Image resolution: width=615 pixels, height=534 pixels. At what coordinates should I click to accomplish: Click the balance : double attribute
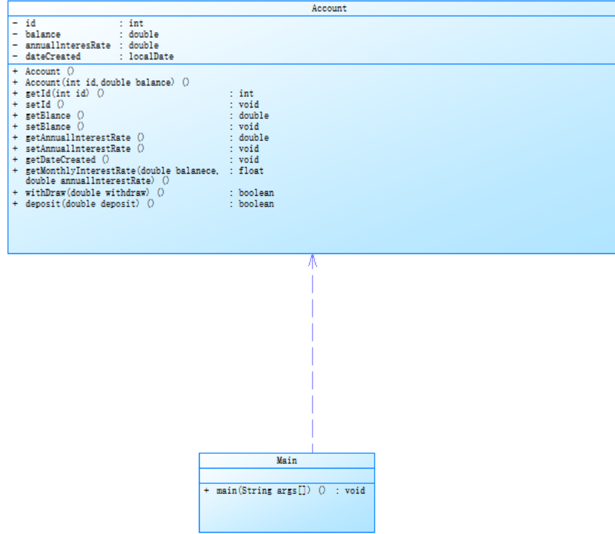point(85,34)
